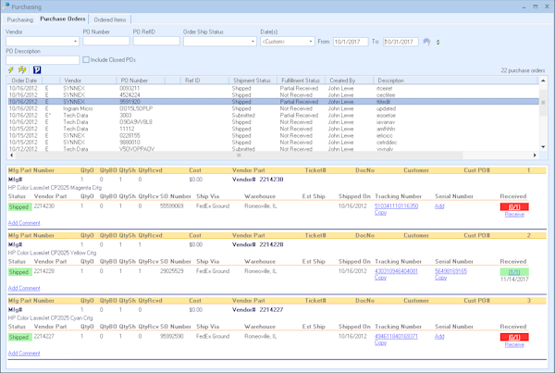Add Comment on the Magenta Crtg item
This screenshot has height=373, width=555.
(24, 223)
